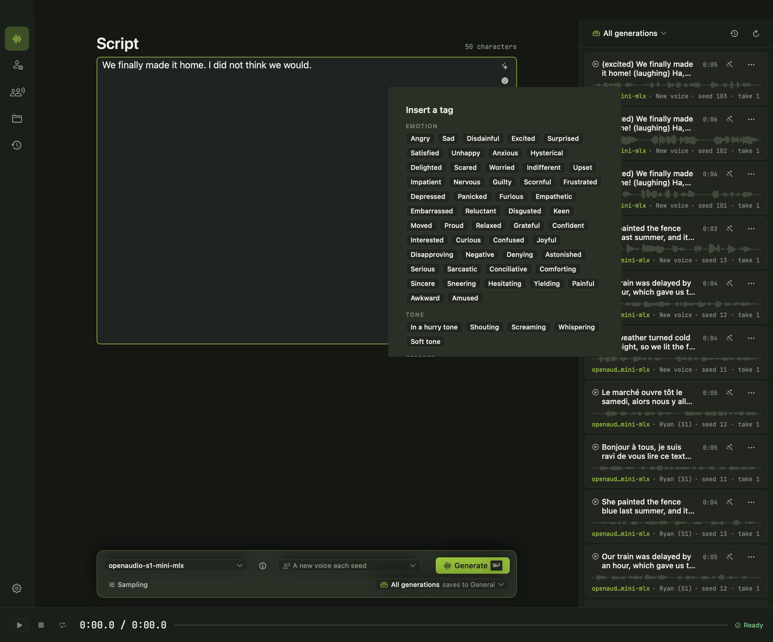
Task: Expand the All generations dropdown header
Action: pos(630,34)
